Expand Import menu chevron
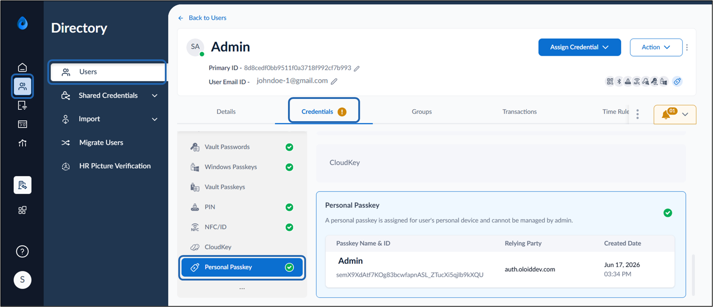Screen dimensions: 713x307 click(x=154, y=119)
